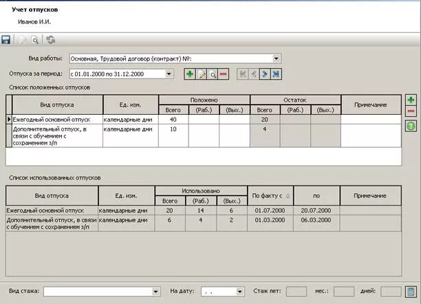Click the Стаж лет input field
The image size is (421, 304).
pos(296,292)
